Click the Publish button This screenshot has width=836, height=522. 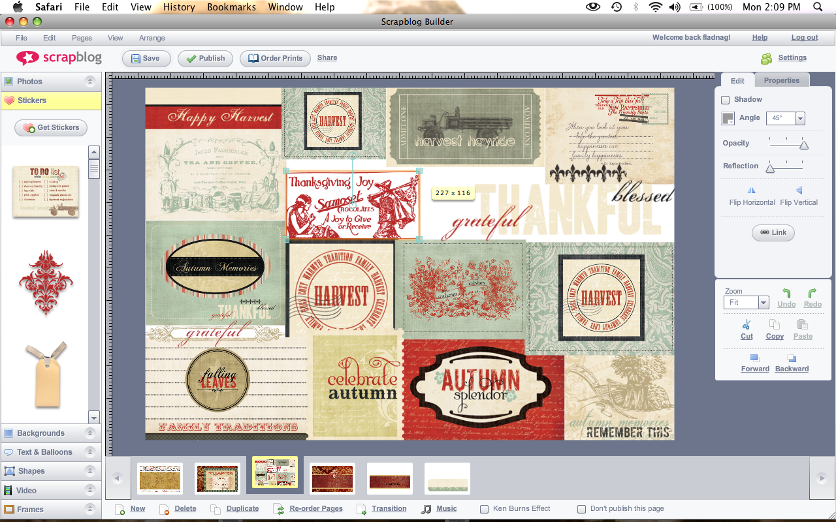point(205,58)
